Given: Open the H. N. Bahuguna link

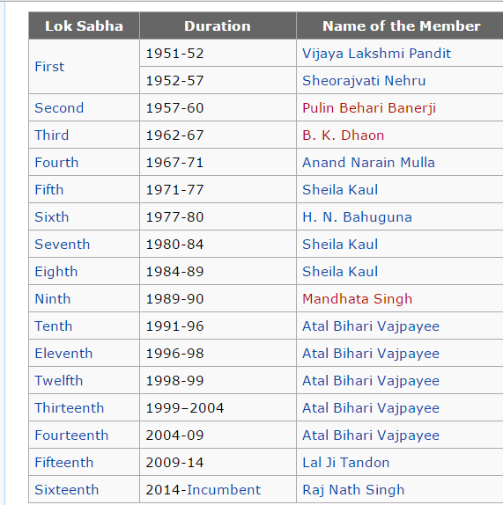Looking at the screenshot, I should click(358, 217).
